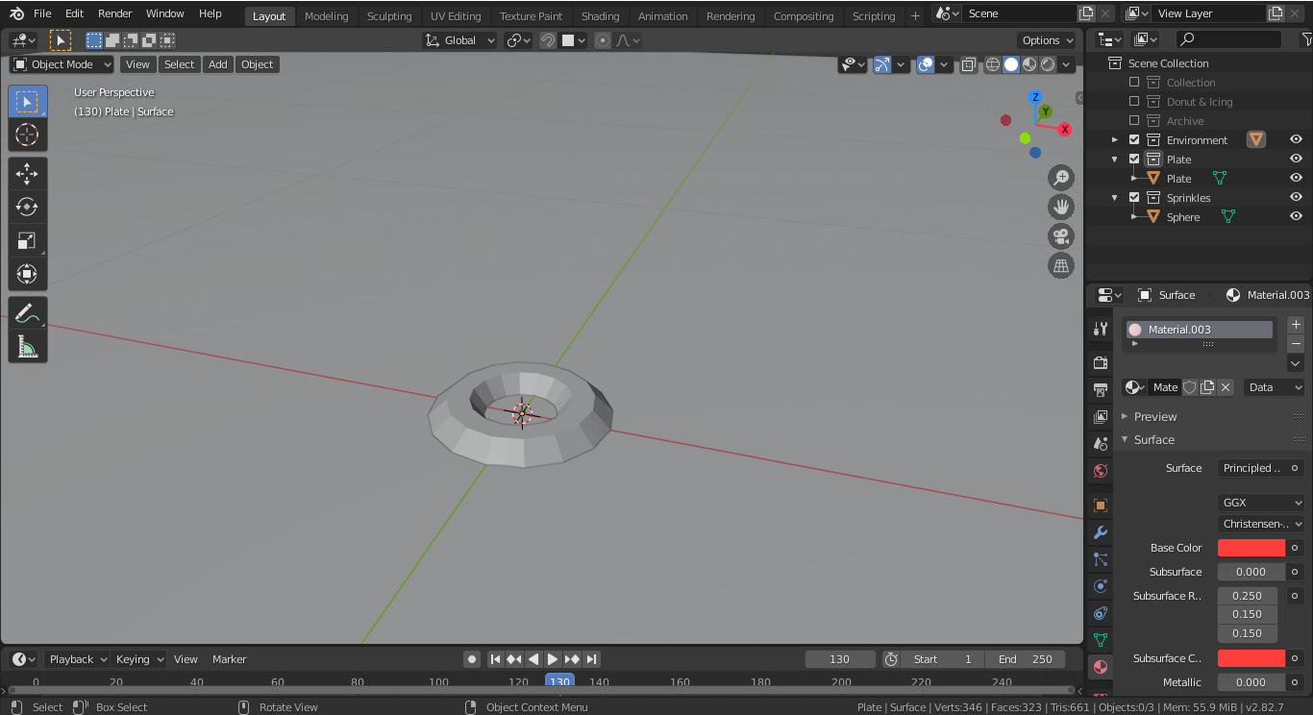The height and width of the screenshot is (715, 1313).
Task: Uncheck the Sprinkles collection checkbox
Action: tap(1134, 198)
